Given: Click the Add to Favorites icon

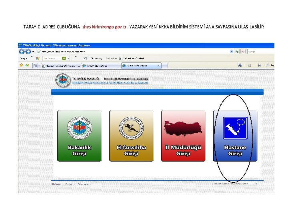Looking at the screenshot, I should click(27, 65).
